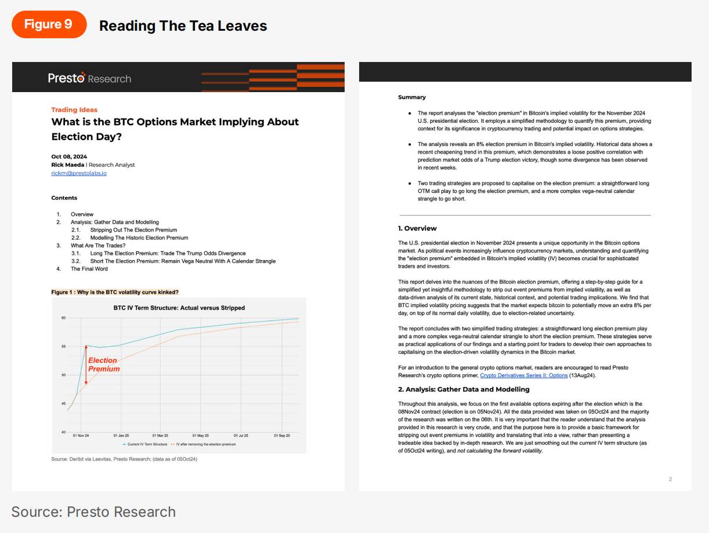This screenshot has width=709, height=533.
Task: Open What Are The Trades? contents entry
Action: click(x=98, y=246)
